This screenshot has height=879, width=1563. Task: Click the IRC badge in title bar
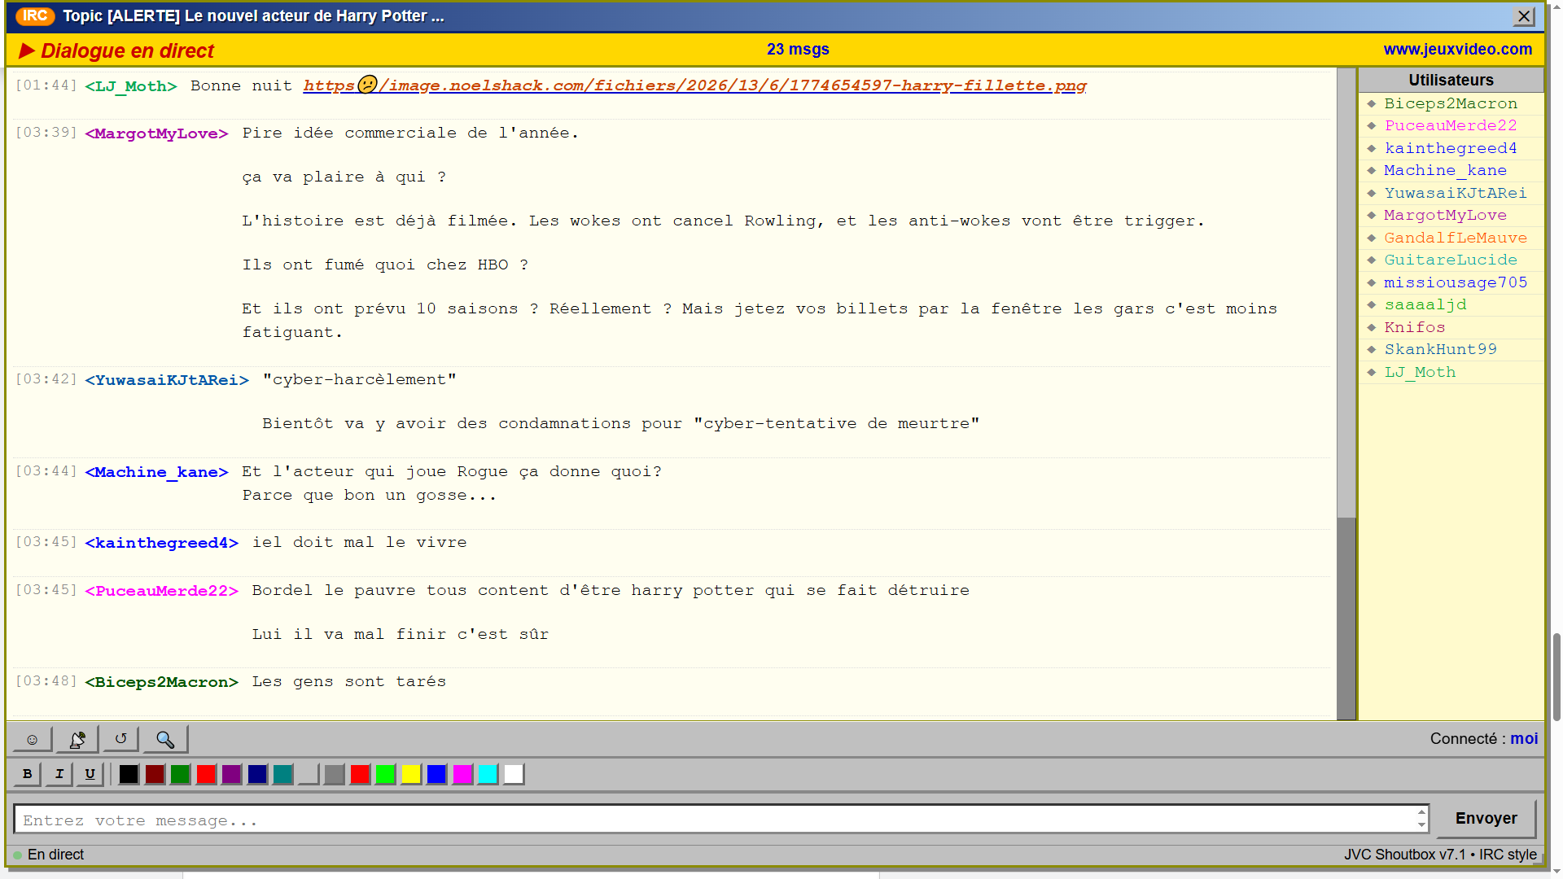35,16
